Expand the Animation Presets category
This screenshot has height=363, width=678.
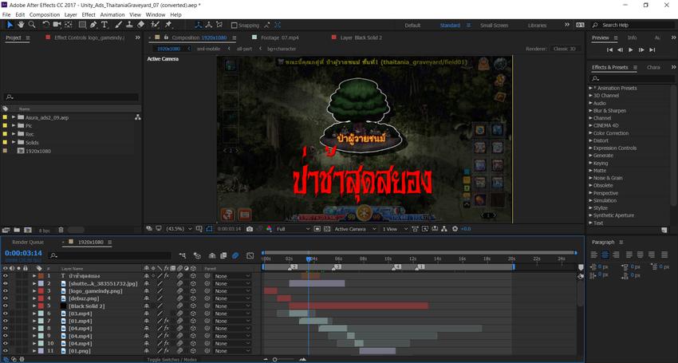(x=590, y=88)
